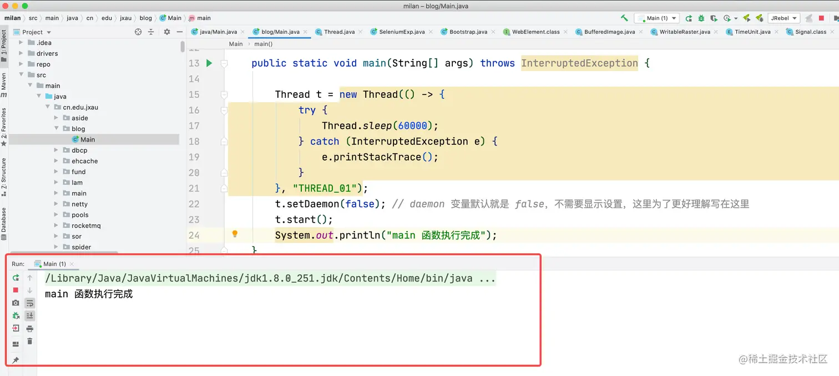Expand the drivers folder

[21, 53]
